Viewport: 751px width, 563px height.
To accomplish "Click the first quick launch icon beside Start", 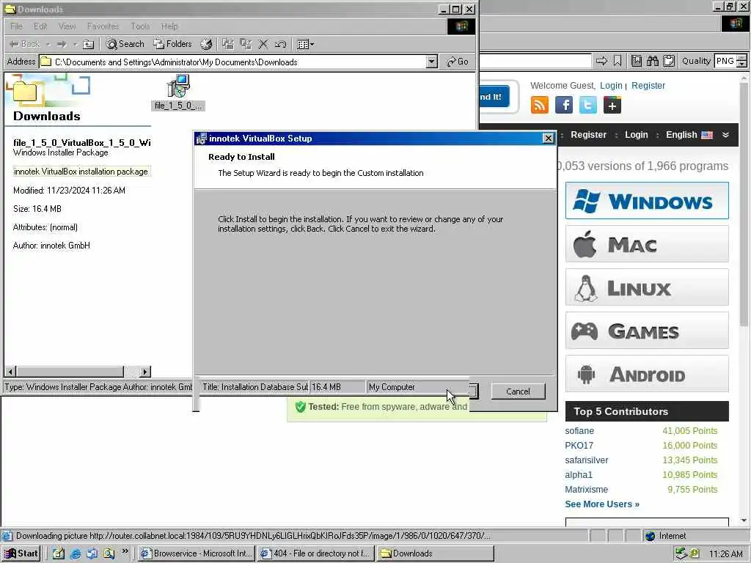I will tap(59, 554).
